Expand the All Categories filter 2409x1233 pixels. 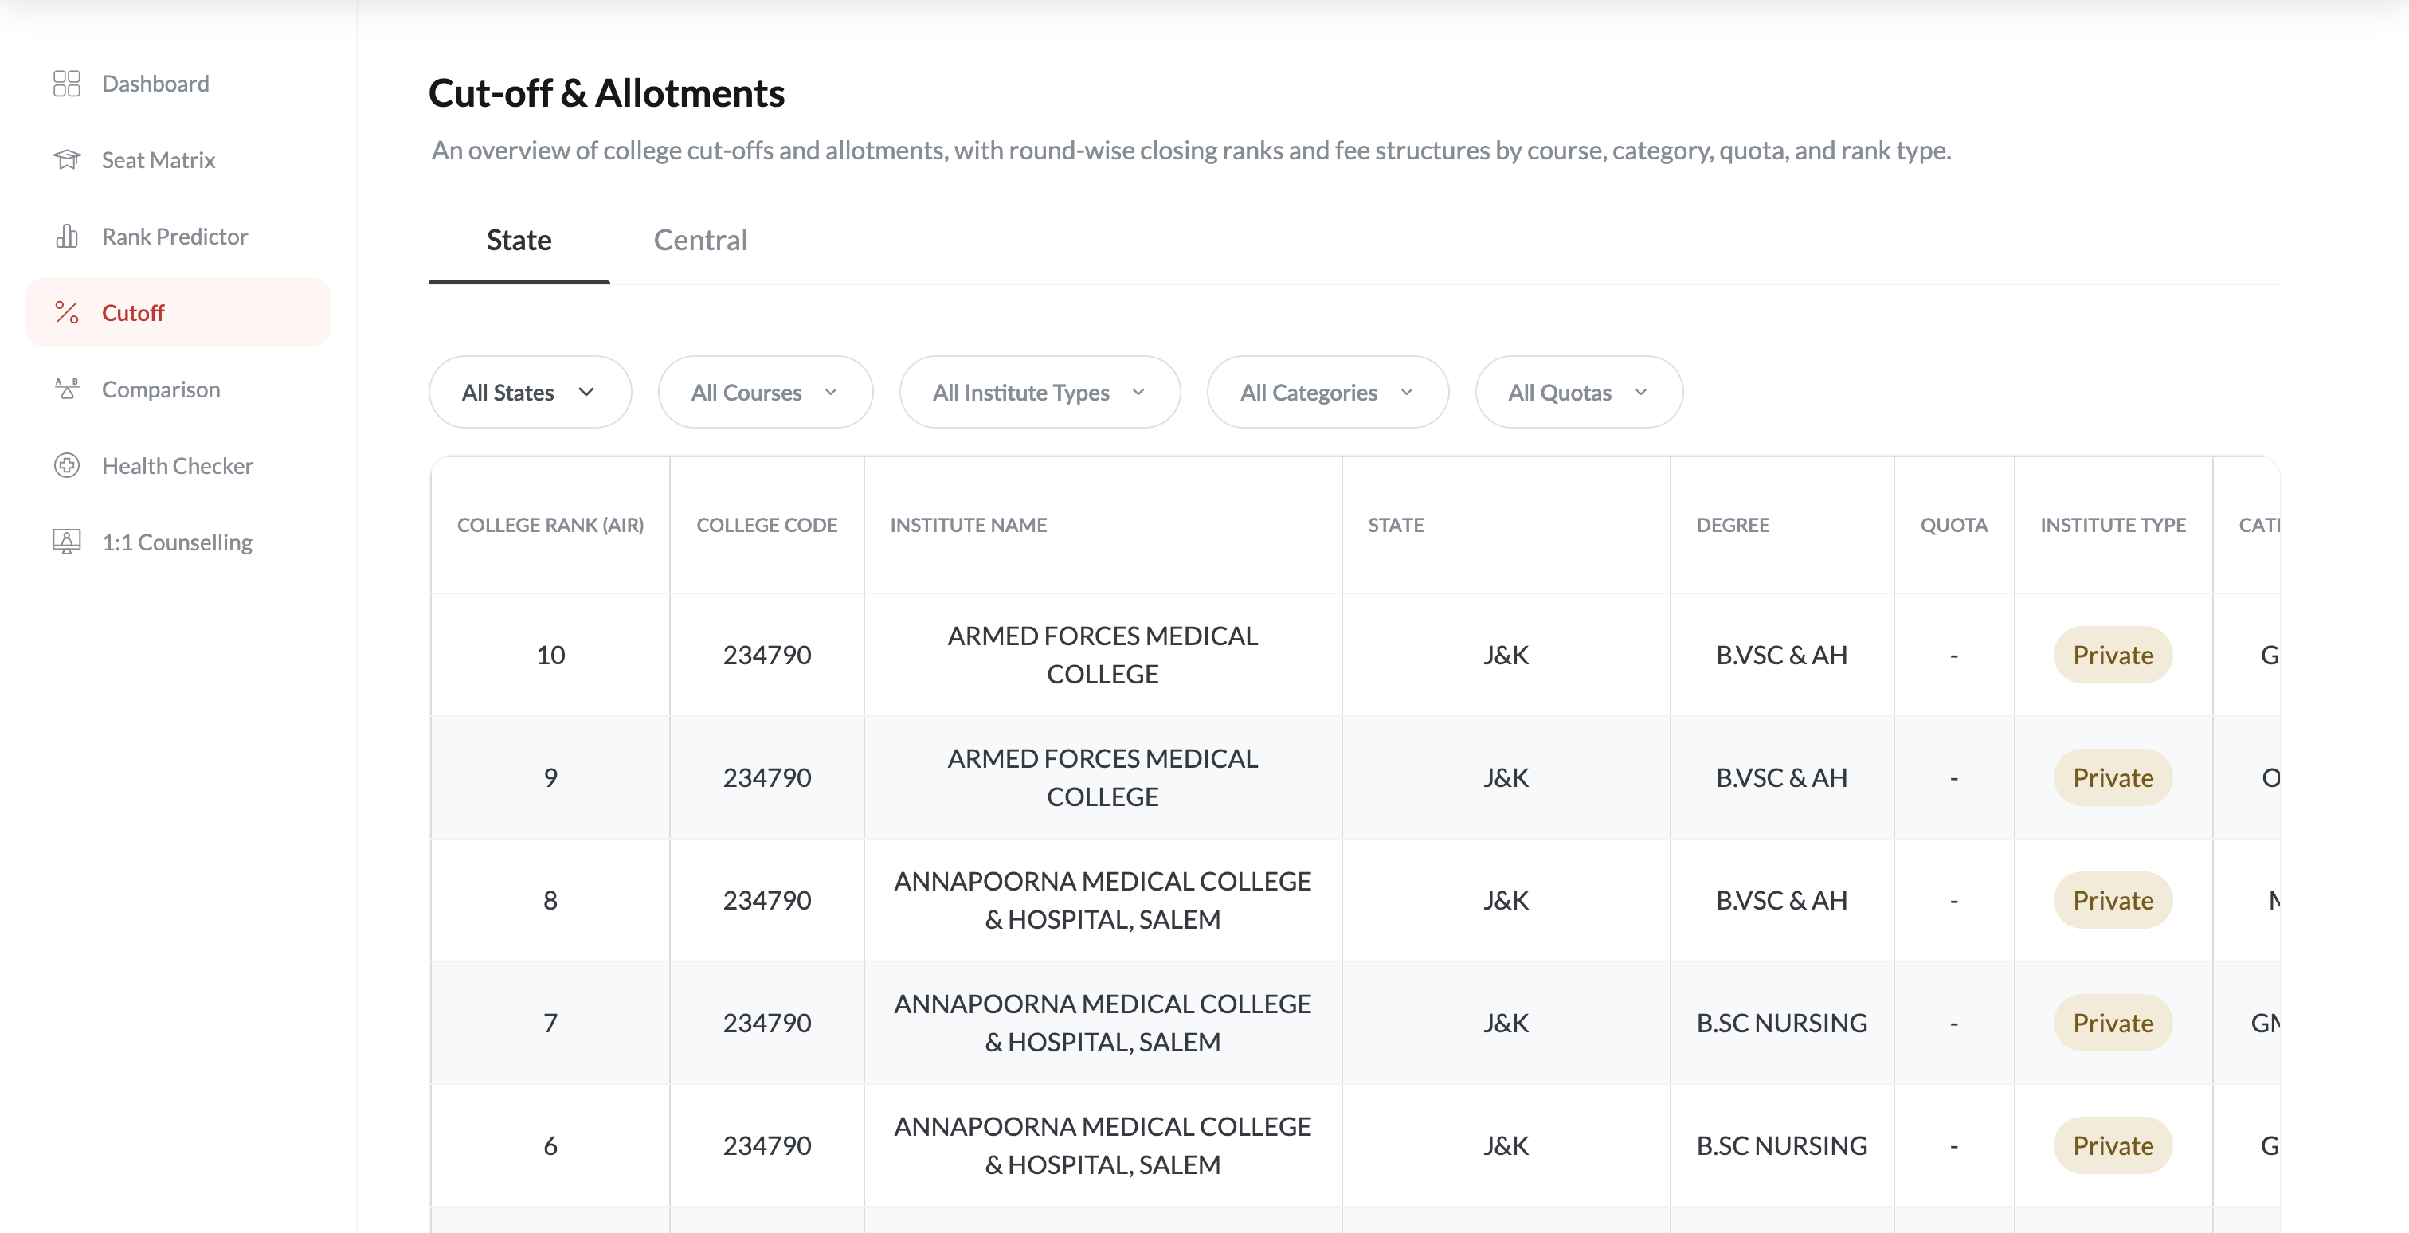click(1326, 393)
